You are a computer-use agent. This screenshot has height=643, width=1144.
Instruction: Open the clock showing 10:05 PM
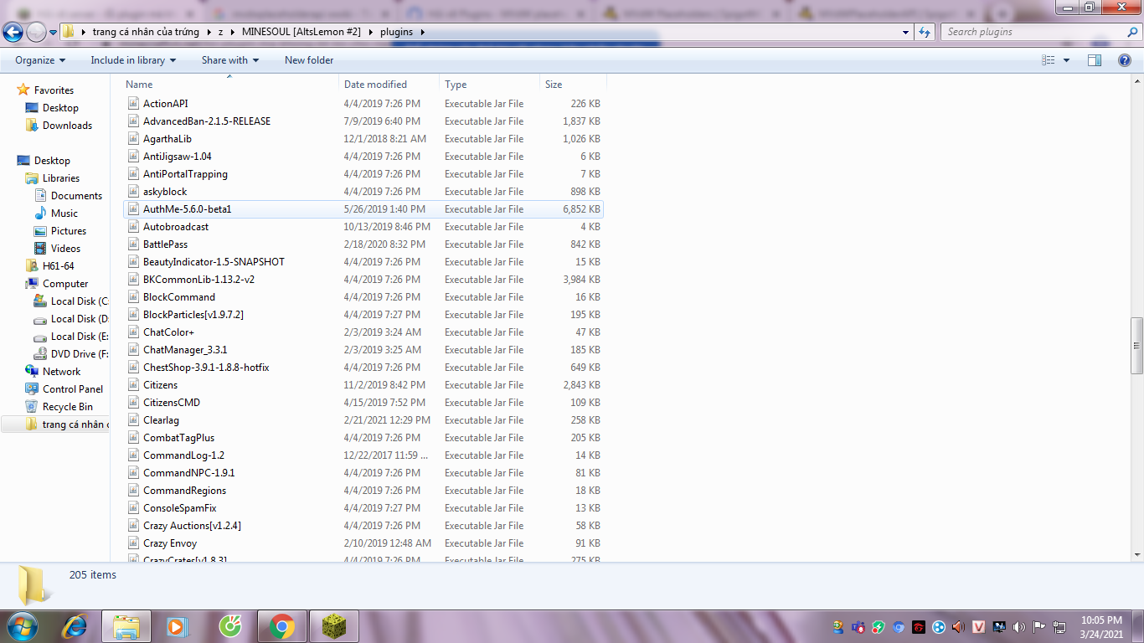[1101, 626]
